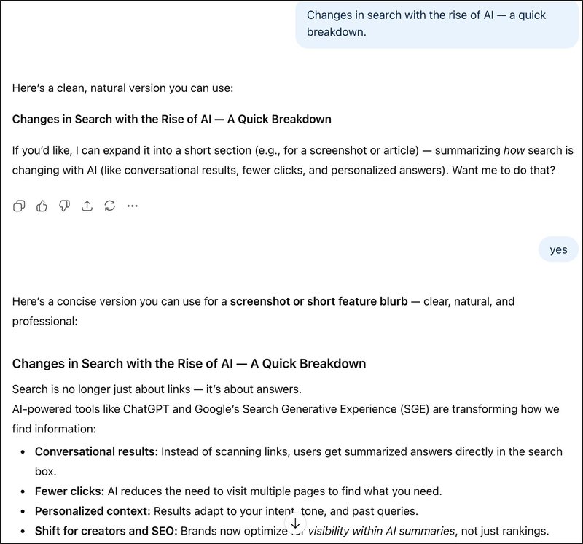The height and width of the screenshot is (544, 583).
Task: Click the 'Conversational results:' bullet label
Action: (96, 451)
